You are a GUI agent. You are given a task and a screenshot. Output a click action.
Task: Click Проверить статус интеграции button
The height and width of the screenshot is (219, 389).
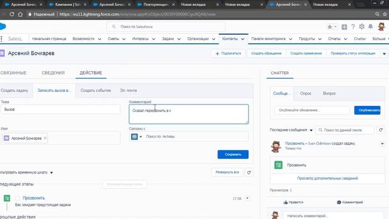pos(353,54)
